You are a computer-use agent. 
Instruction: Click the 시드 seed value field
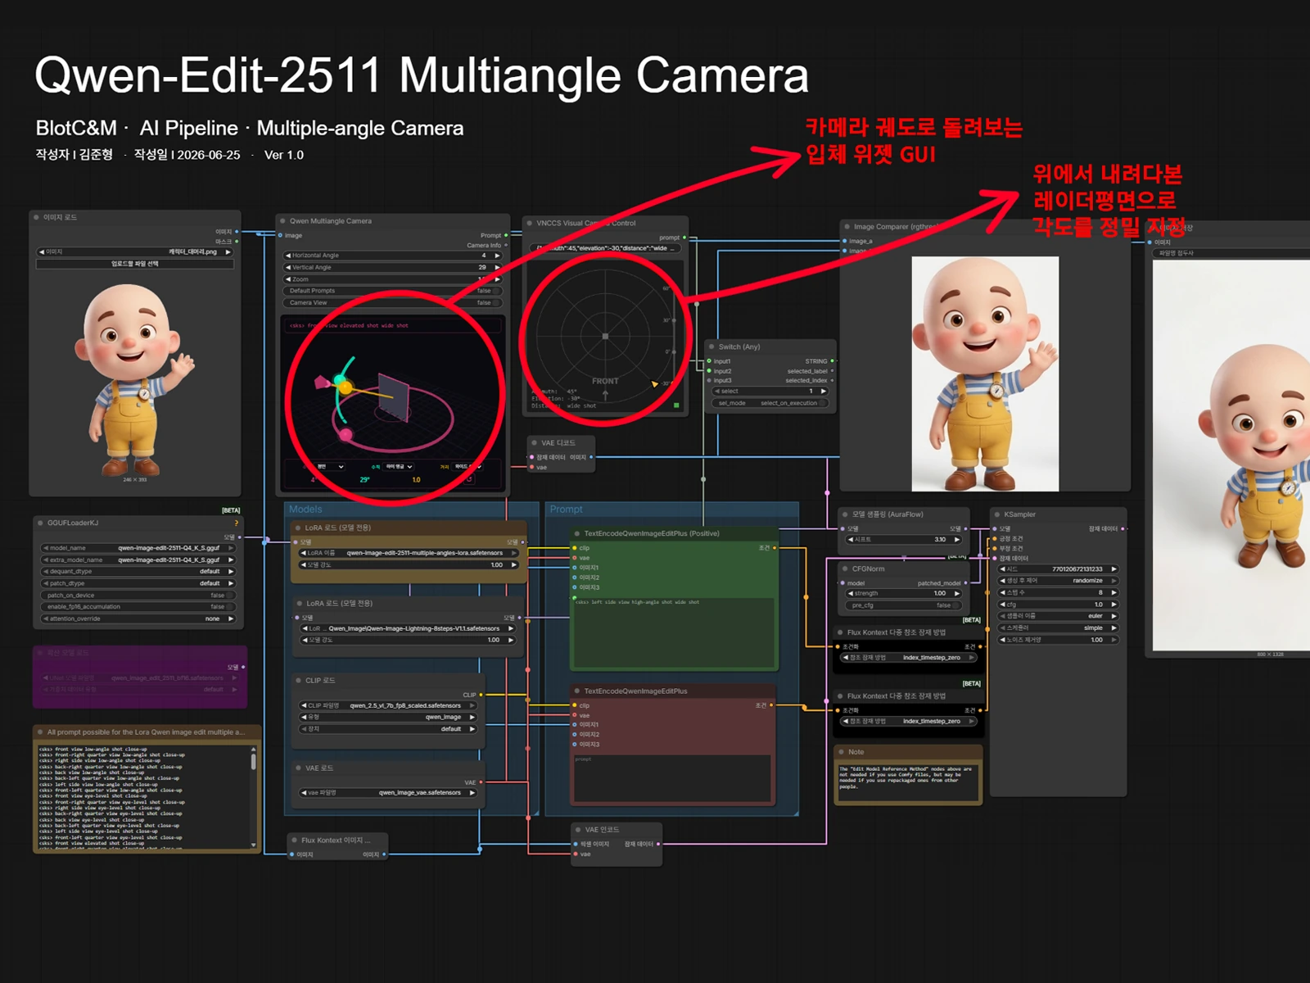coord(1059,569)
